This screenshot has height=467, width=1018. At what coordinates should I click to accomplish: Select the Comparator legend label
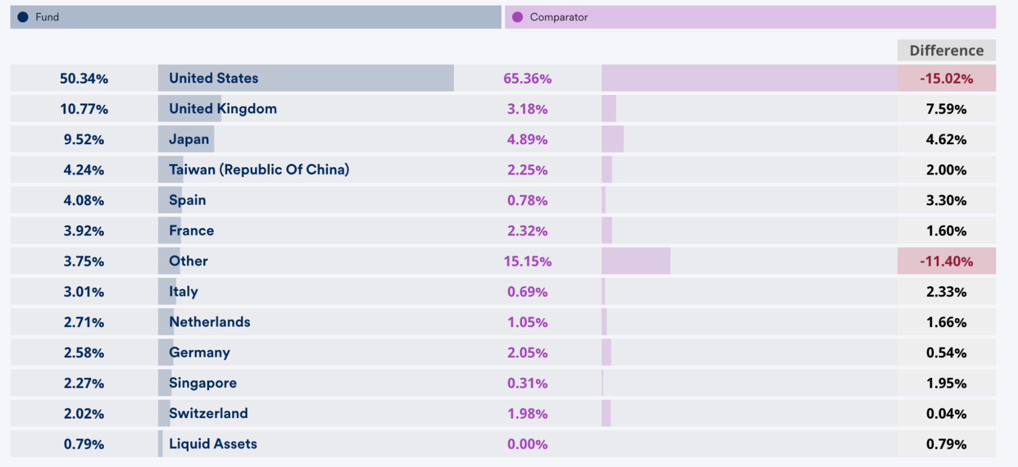tap(559, 17)
